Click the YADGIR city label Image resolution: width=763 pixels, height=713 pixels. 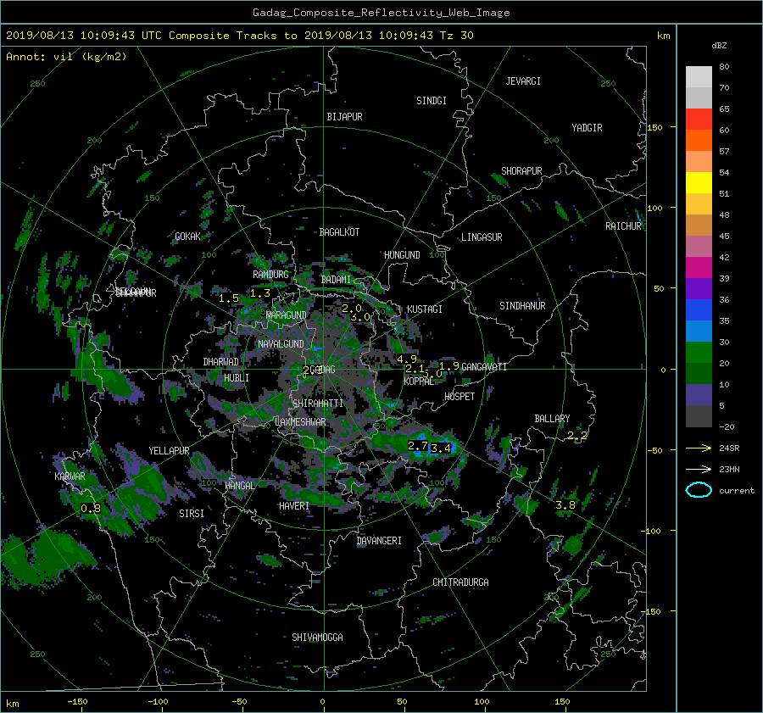coord(587,128)
